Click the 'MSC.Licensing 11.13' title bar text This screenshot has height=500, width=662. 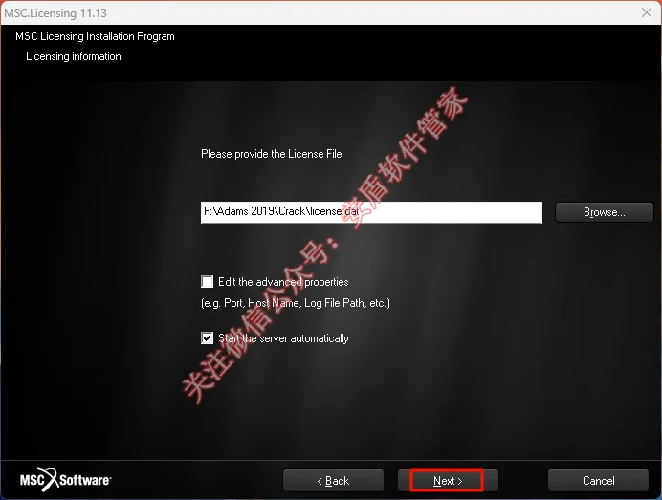[x=55, y=13]
